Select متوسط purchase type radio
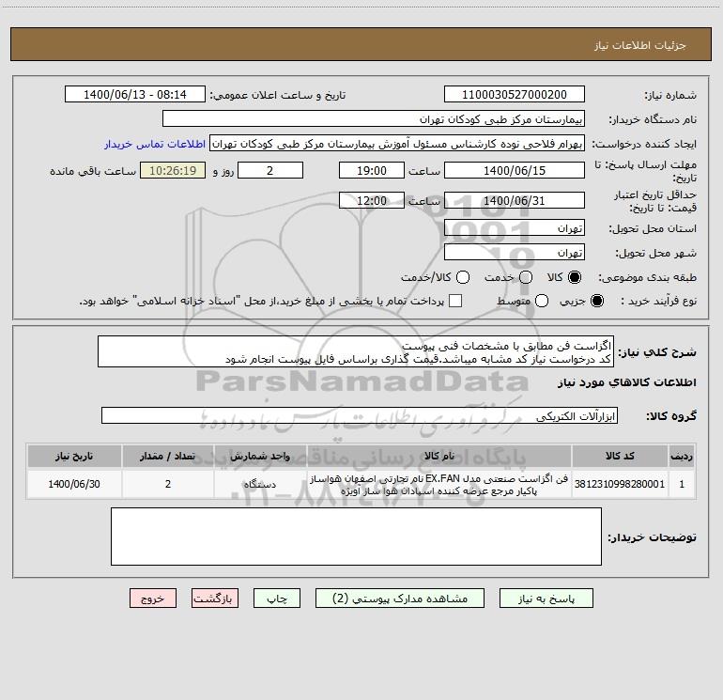 pos(526,301)
